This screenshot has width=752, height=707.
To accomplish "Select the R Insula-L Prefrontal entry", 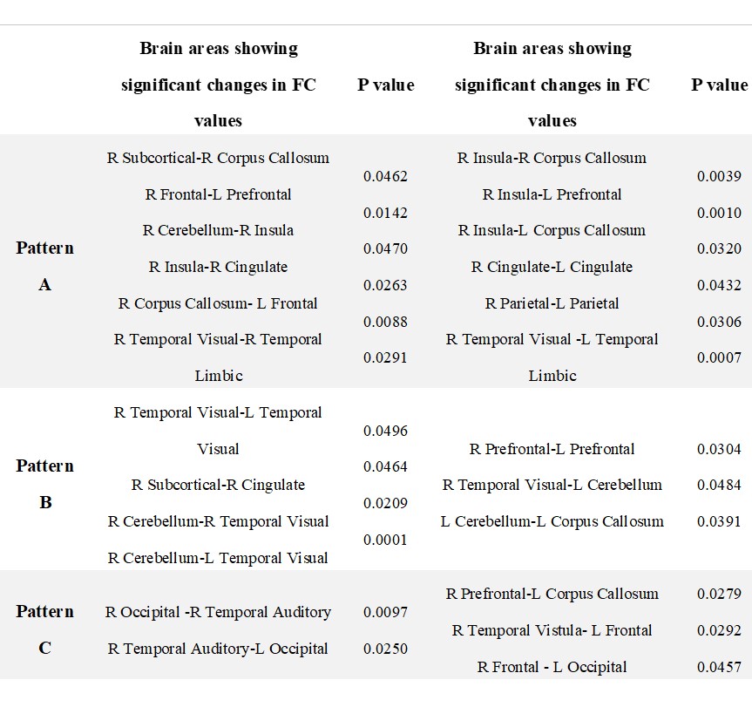I will (x=552, y=194).
